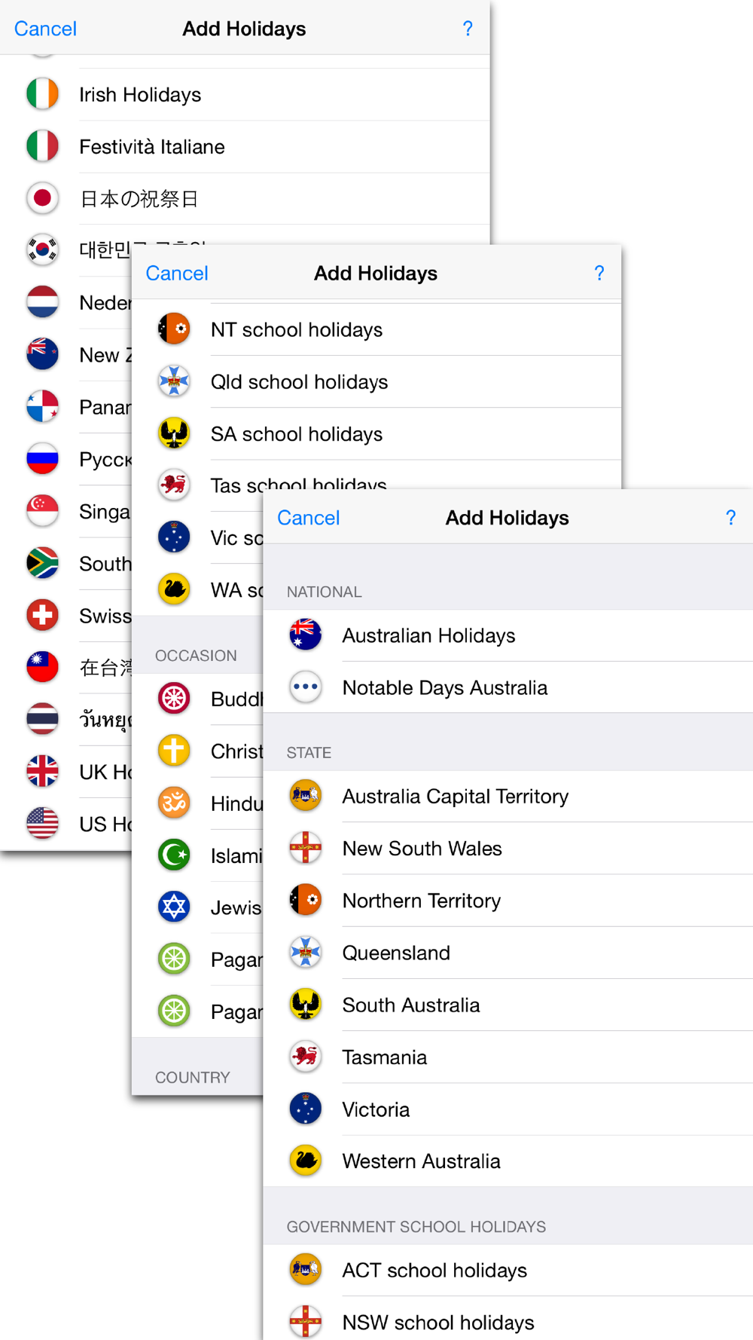753x1340 pixels.
Task: Tap the Western Australia black swan icon
Action: click(x=306, y=1161)
